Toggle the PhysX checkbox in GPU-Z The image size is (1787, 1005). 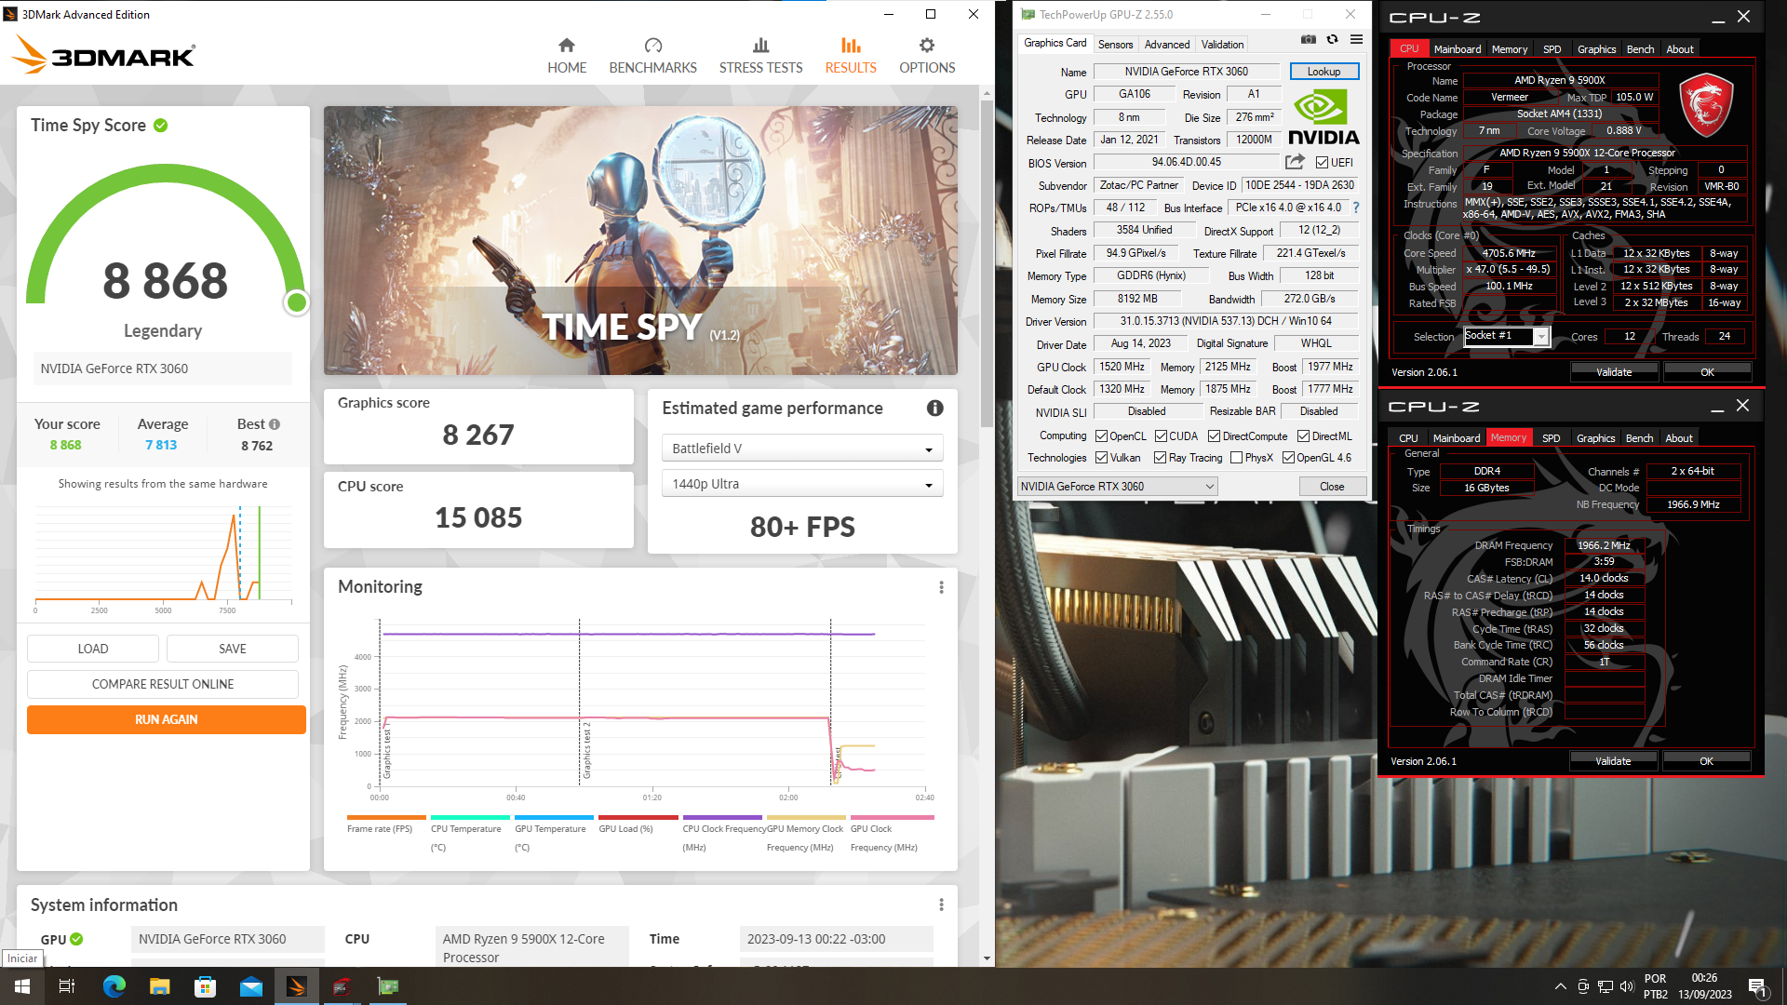click(1236, 457)
